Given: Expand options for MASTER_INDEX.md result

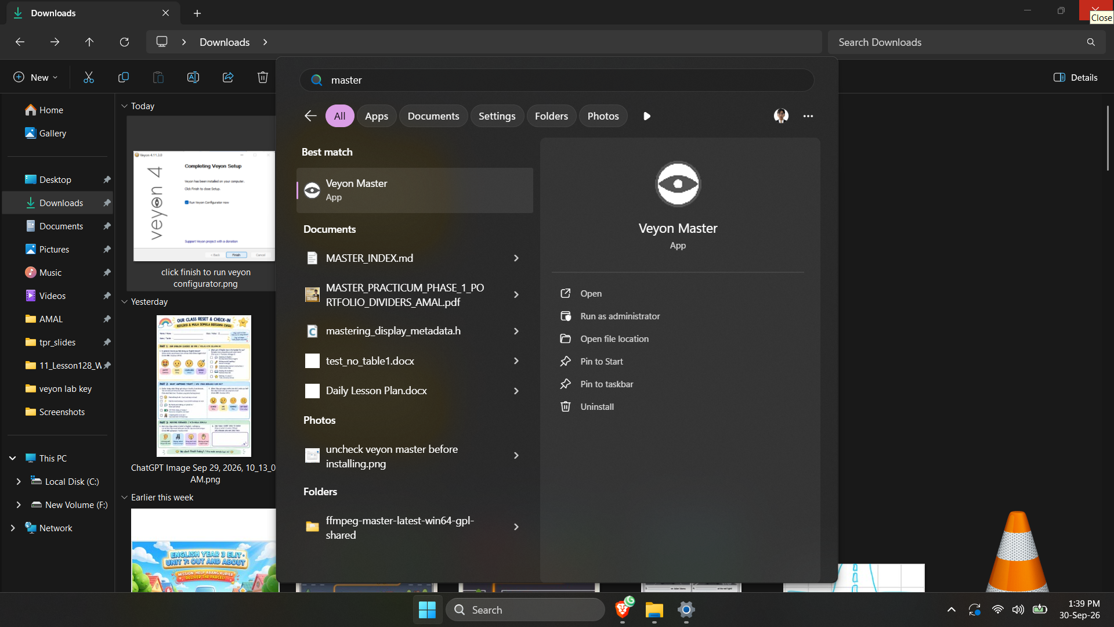Looking at the screenshot, I should pyautogui.click(x=516, y=258).
